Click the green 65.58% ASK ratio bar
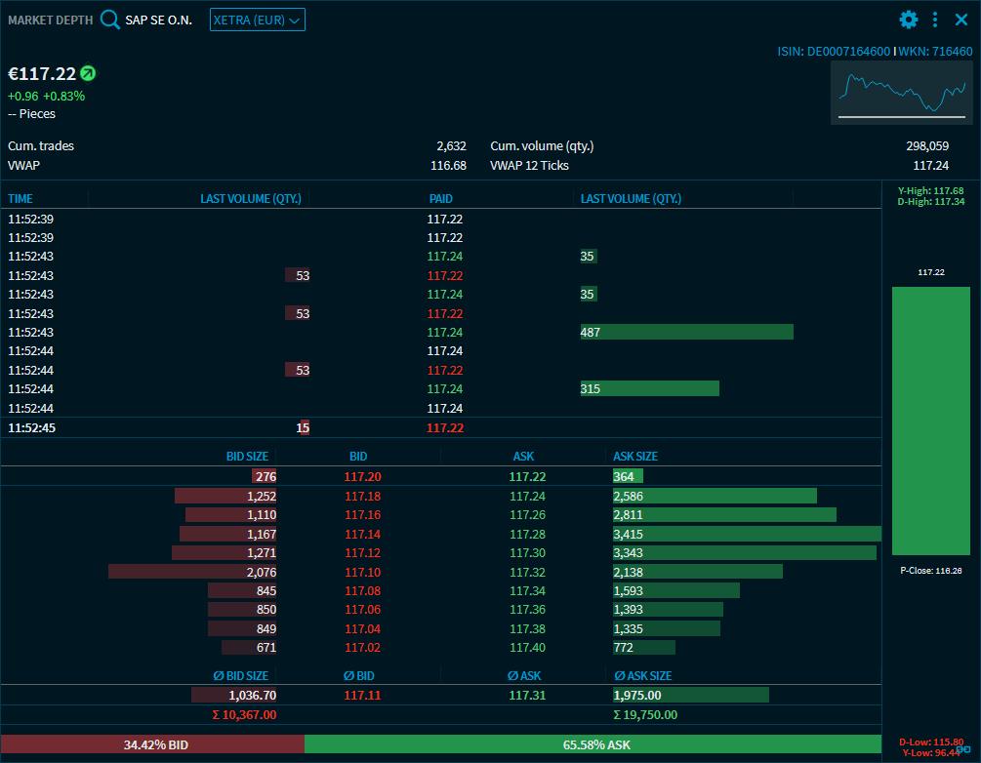 [x=595, y=744]
